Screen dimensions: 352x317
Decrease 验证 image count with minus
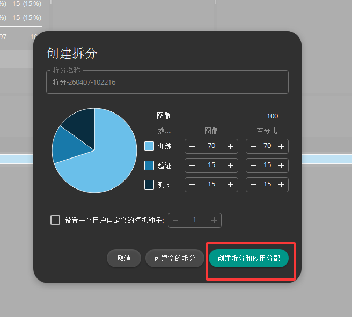pyautogui.click(x=192, y=165)
